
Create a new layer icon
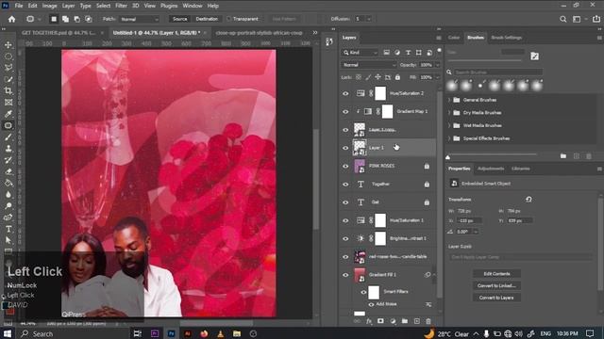416,321
